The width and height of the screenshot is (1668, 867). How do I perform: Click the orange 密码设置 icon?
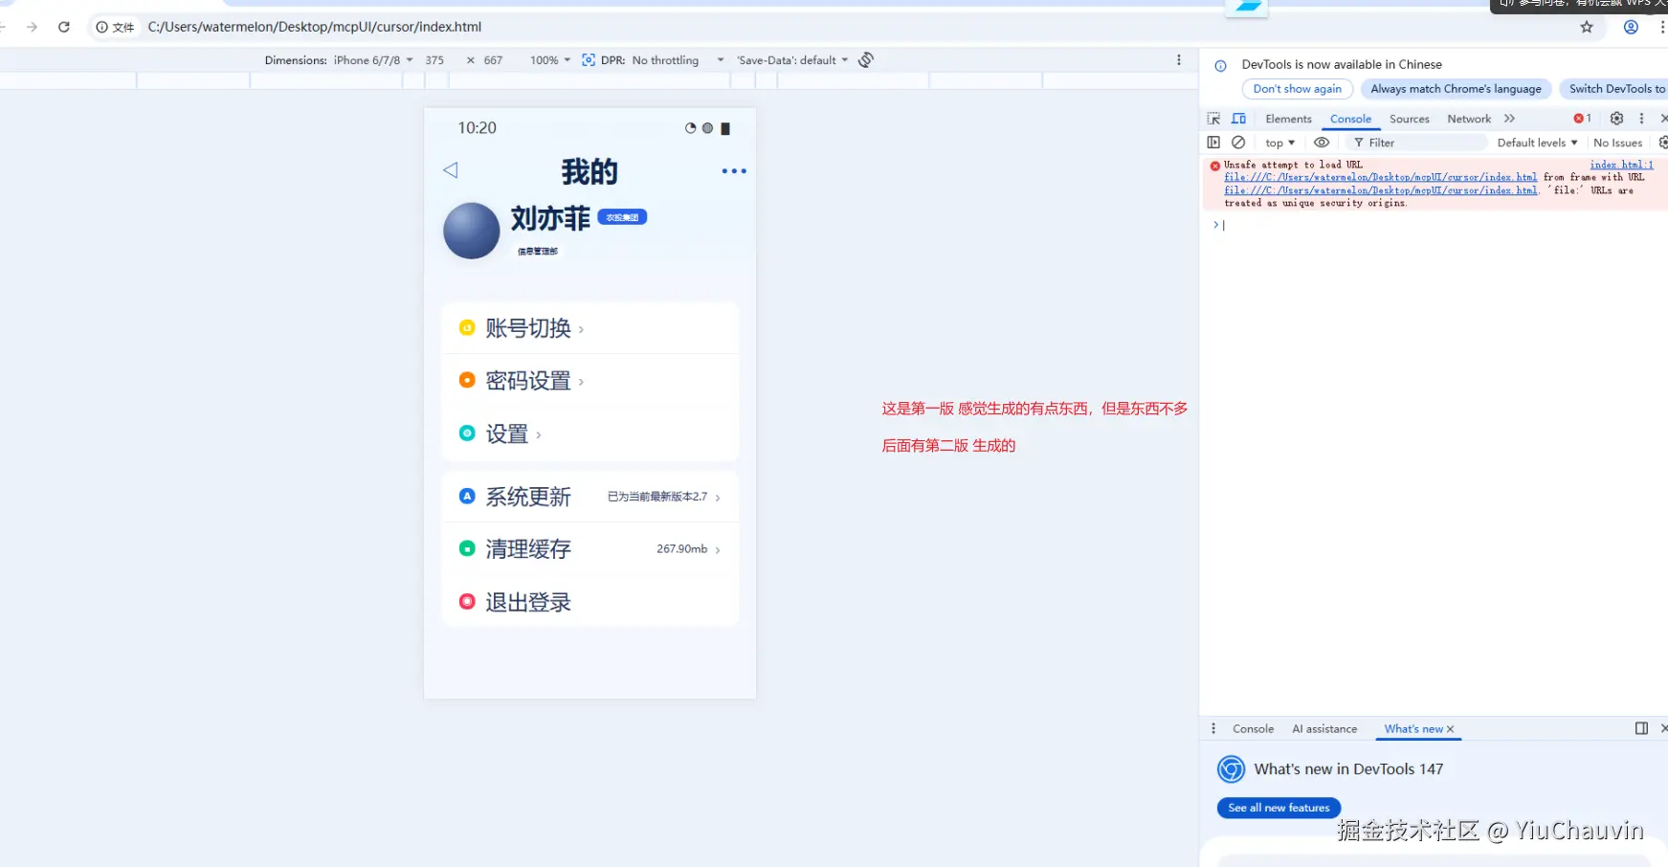tap(467, 380)
